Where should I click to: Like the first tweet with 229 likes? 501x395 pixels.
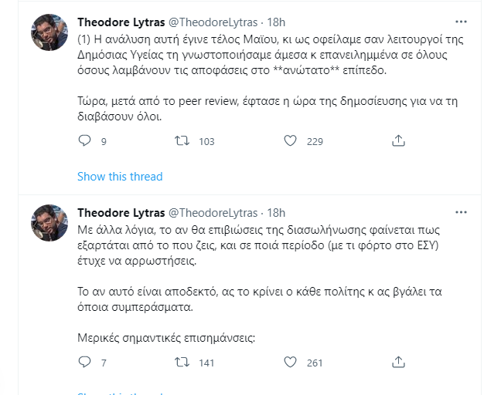291,141
